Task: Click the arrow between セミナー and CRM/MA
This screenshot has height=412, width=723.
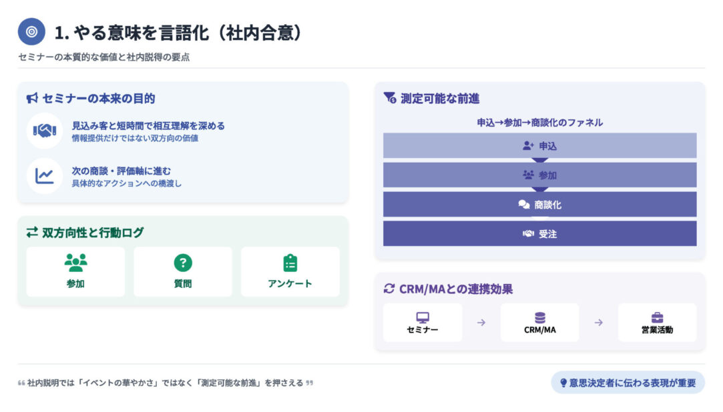Action: tap(481, 323)
